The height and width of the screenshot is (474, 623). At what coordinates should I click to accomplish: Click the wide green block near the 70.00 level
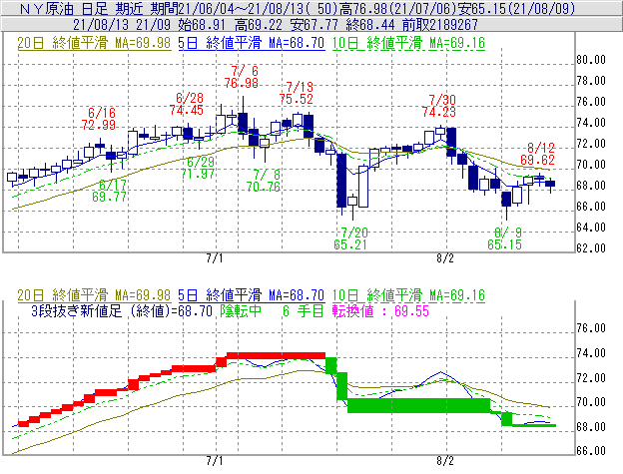tap(418, 405)
